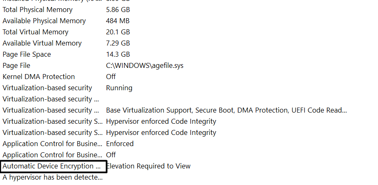Select the Total Physical Memory label
The image size is (378, 185).
click(x=37, y=10)
